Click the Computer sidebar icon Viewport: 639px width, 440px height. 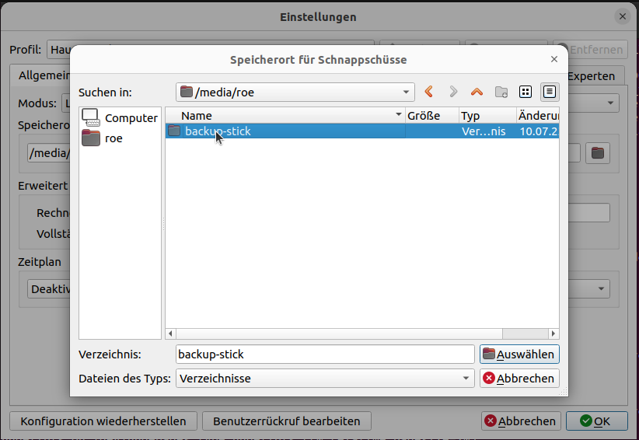click(91, 118)
